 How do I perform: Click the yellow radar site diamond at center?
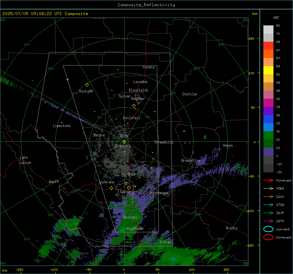[124, 142]
